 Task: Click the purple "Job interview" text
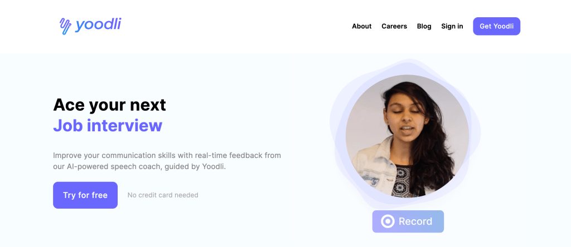tap(108, 125)
